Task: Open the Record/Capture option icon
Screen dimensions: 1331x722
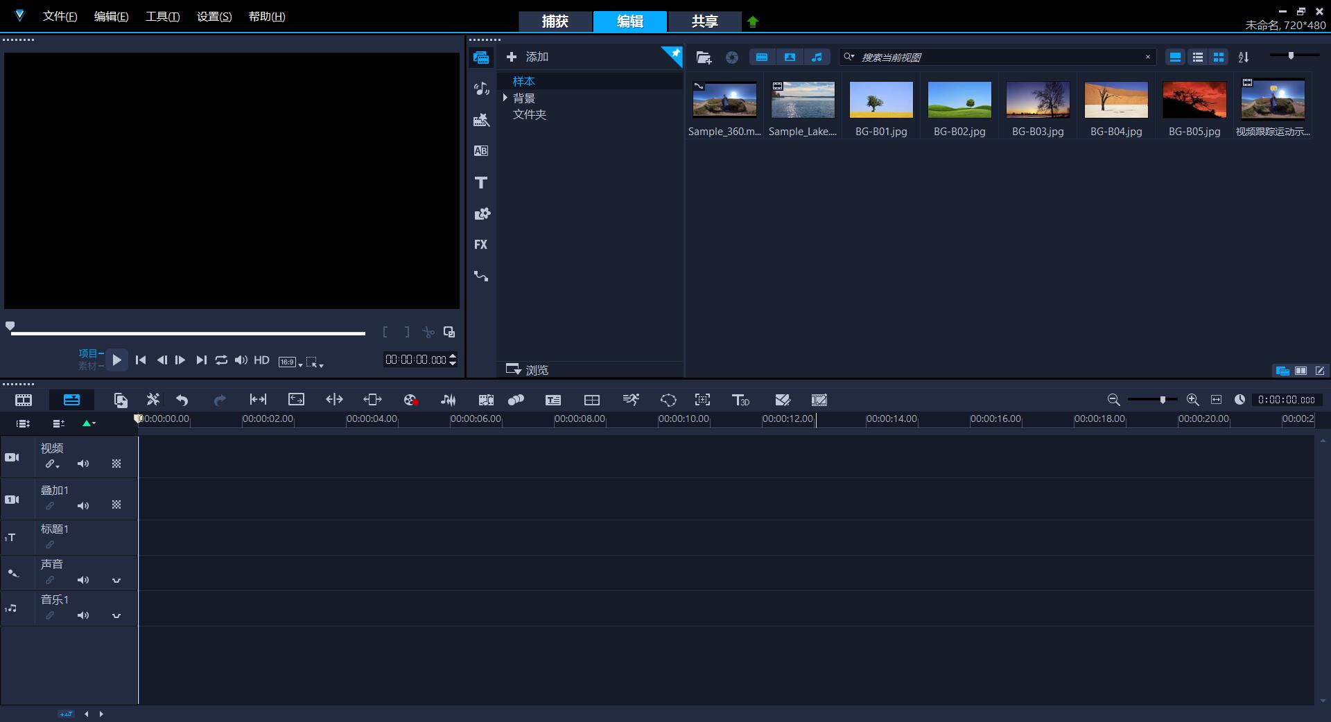Action: (410, 400)
